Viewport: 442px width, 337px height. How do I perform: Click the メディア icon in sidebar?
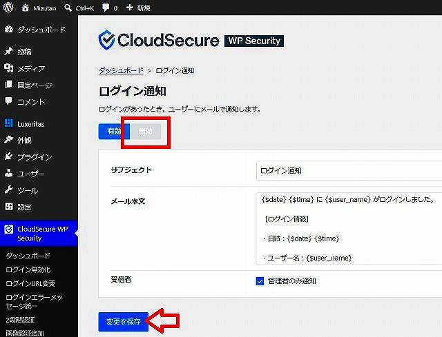tap(9, 68)
